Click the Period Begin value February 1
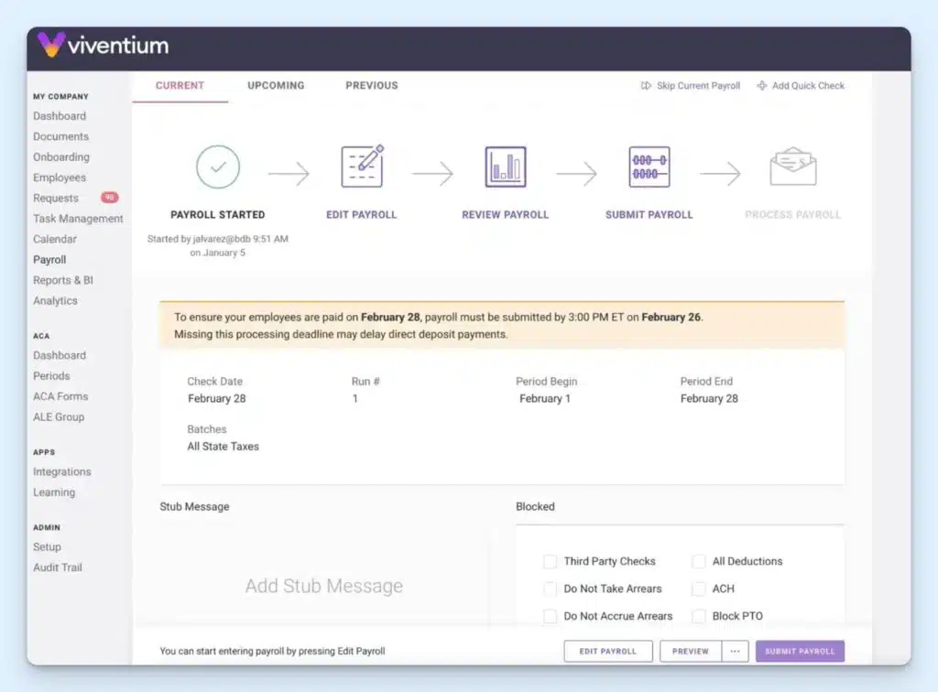This screenshot has height=692, width=938. point(545,398)
